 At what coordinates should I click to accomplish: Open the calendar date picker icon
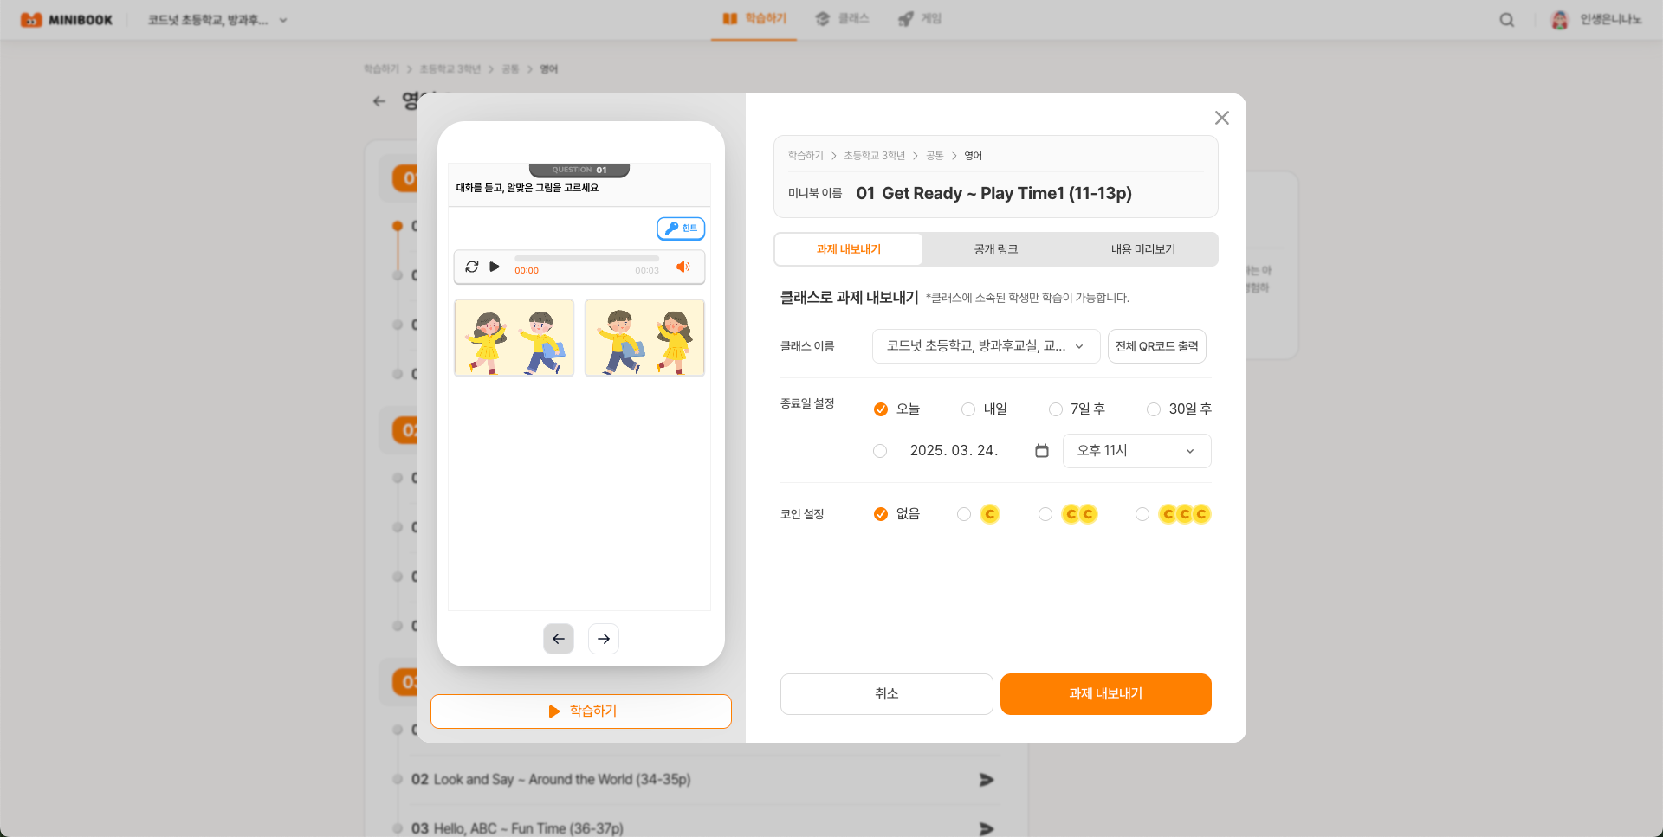[1041, 450]
